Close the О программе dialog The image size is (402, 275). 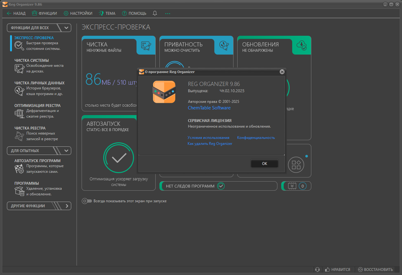(x=282, y=72)
